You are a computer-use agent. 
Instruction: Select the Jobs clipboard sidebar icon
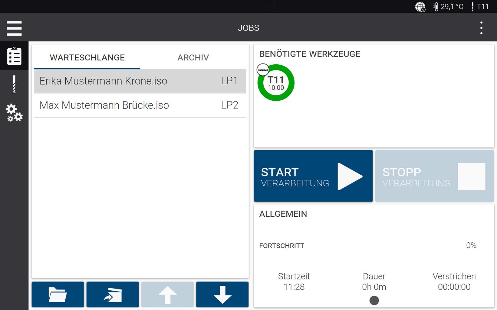click(x=14, y=56)
